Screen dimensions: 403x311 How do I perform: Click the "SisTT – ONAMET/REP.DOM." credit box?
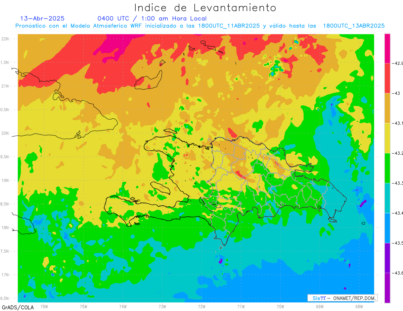pyautogui.click(x=342, y=298)
